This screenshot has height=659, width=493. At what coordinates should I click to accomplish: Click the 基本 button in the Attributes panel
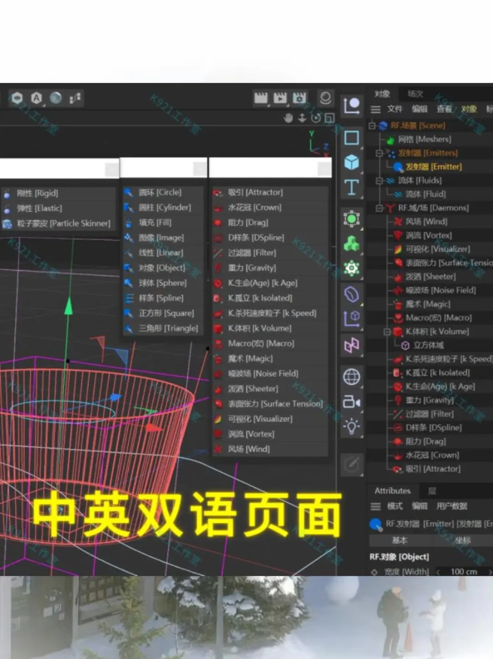399,540
